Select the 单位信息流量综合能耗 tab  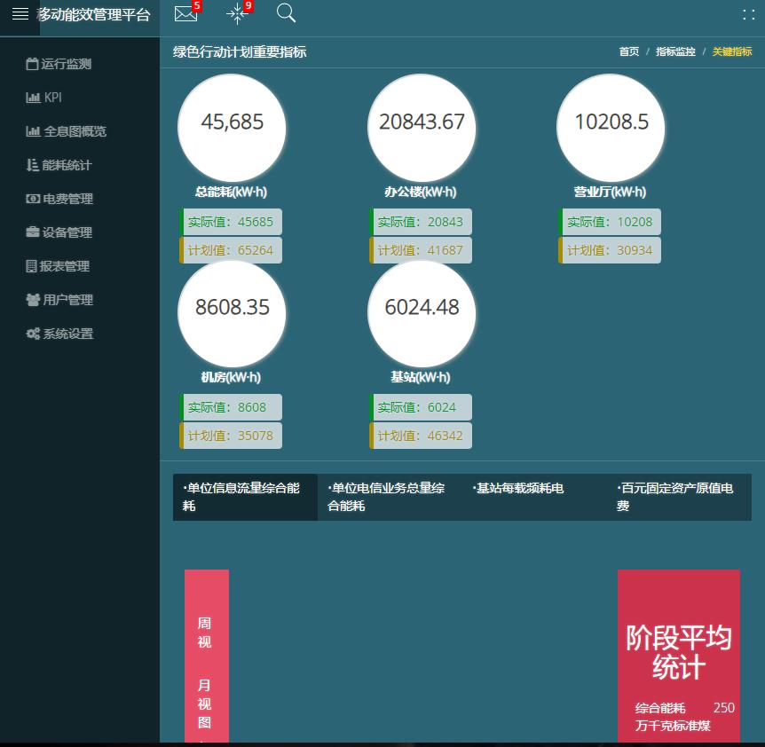click(x=245, y=497)
